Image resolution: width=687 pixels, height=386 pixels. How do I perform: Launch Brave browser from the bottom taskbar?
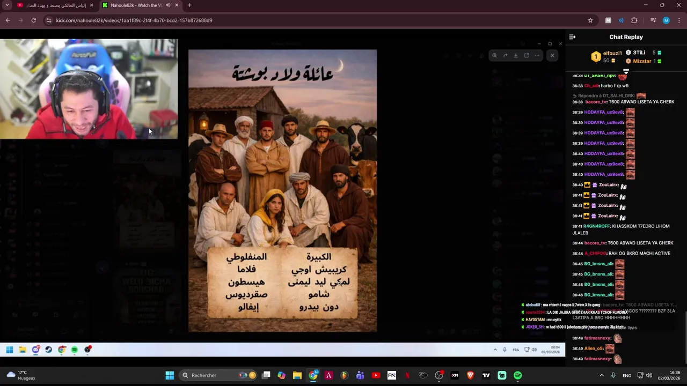click(471, 375)
